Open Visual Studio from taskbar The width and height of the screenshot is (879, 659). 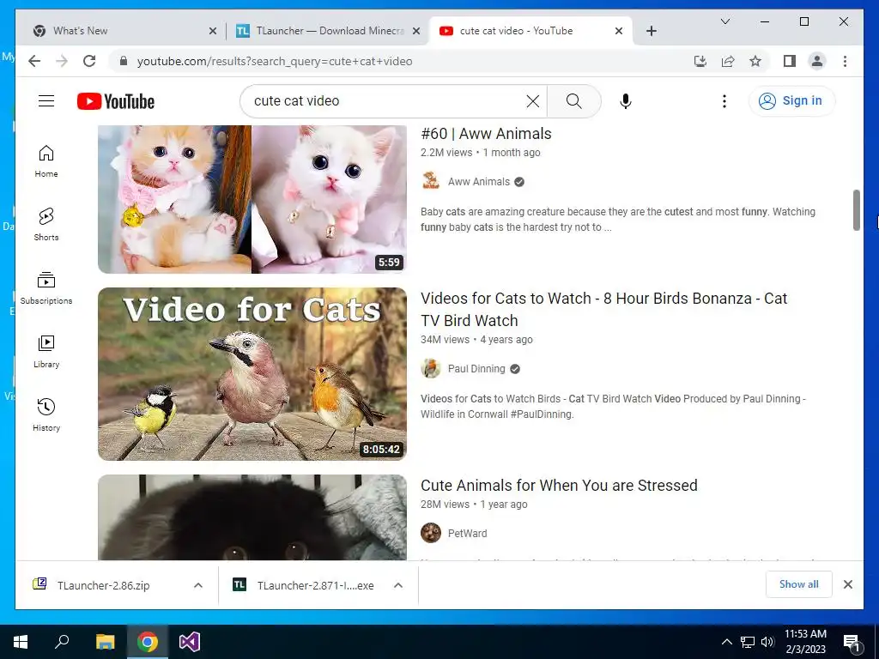pyautogui.click(x=190, y=642)
